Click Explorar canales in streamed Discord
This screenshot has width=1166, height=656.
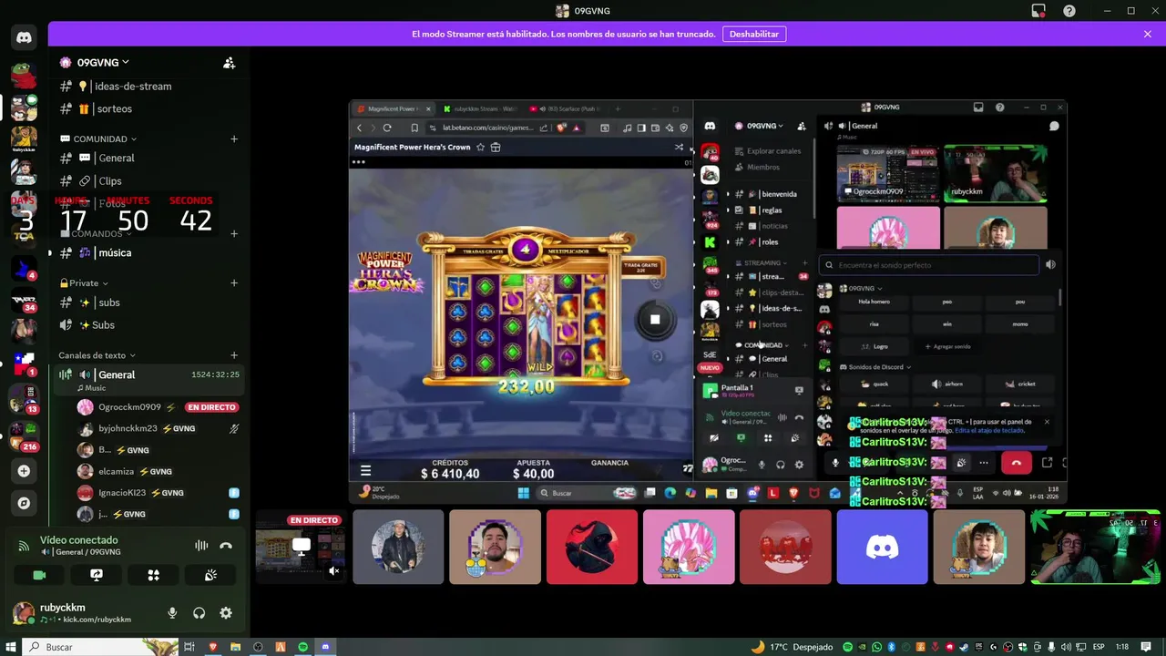click(774, 151)
